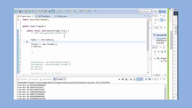Viewport: 192px width, 108px height.
Task: Open the Search icon dropdown arrow
Action: click(x=42, y=11)
